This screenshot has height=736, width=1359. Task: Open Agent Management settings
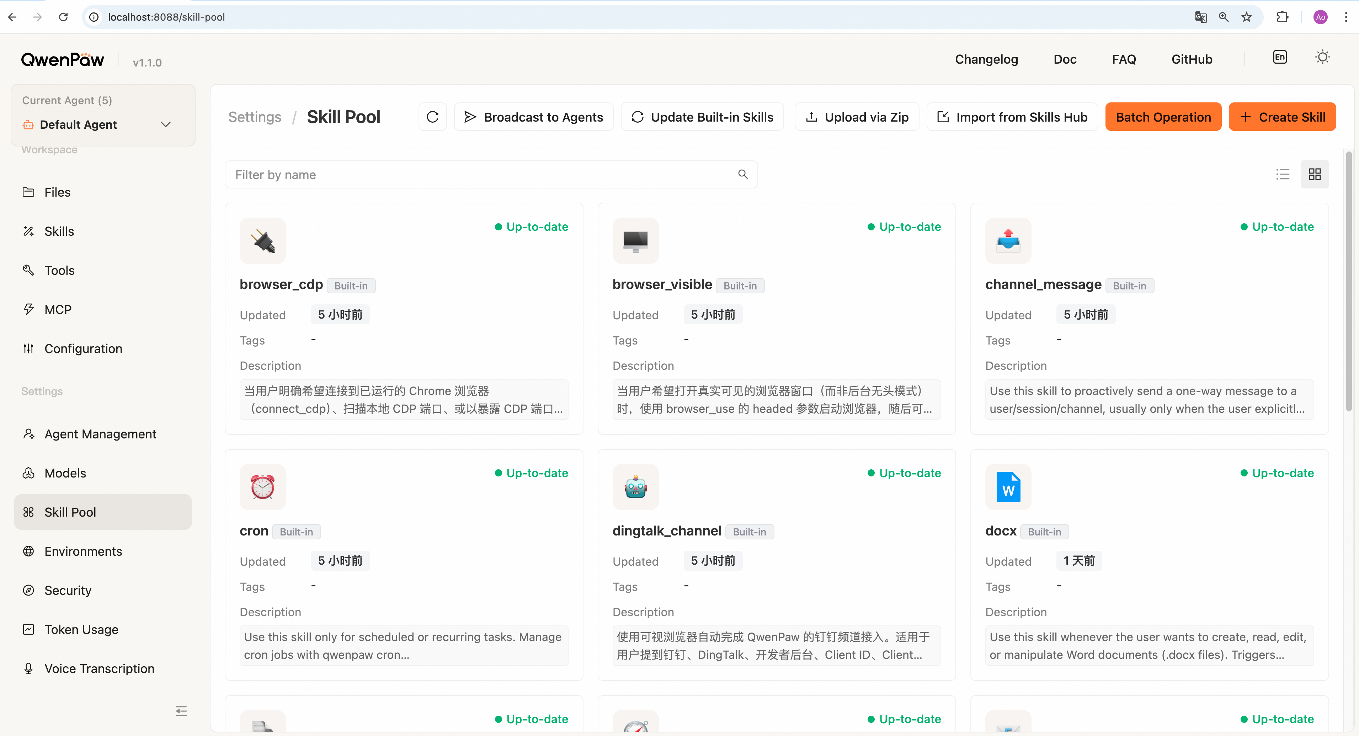103,434
